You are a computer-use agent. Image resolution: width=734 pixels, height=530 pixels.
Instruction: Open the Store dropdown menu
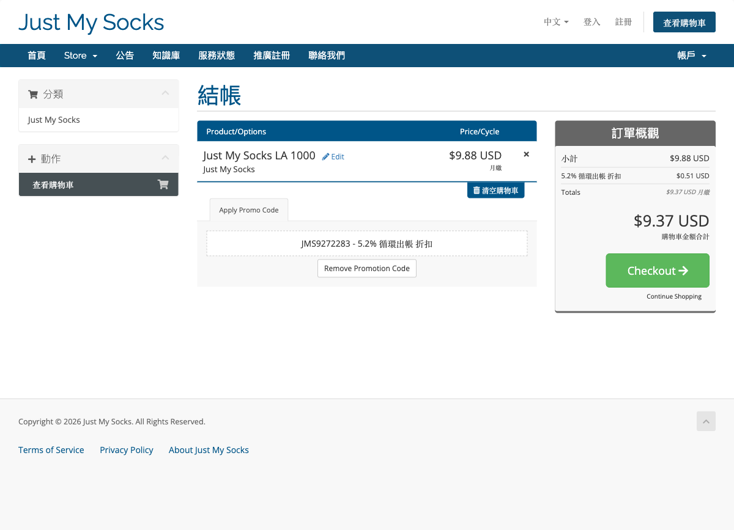(x=81, y=56)
